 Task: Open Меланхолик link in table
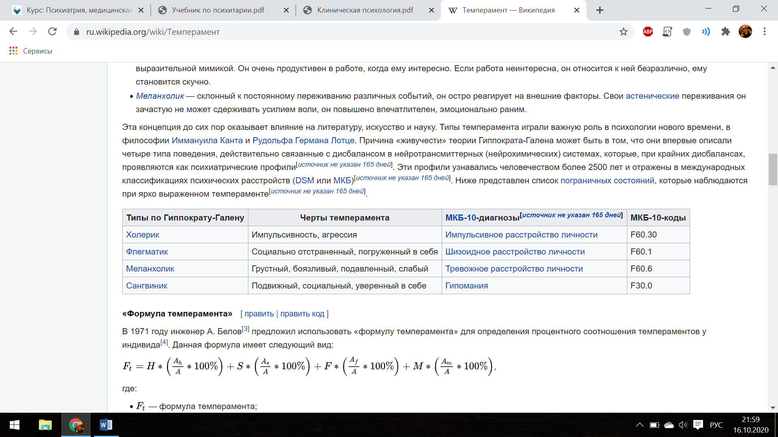(x=150, y=269)
